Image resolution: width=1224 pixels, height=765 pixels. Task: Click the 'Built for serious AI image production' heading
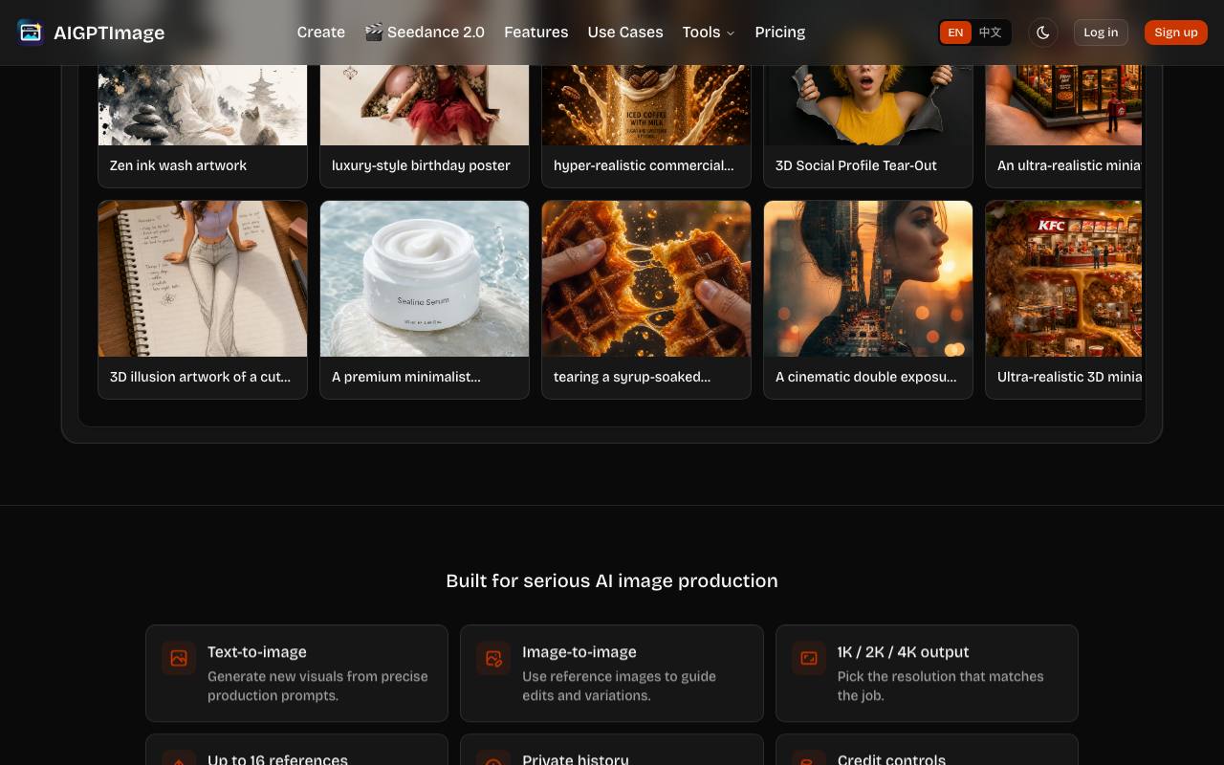612,580
